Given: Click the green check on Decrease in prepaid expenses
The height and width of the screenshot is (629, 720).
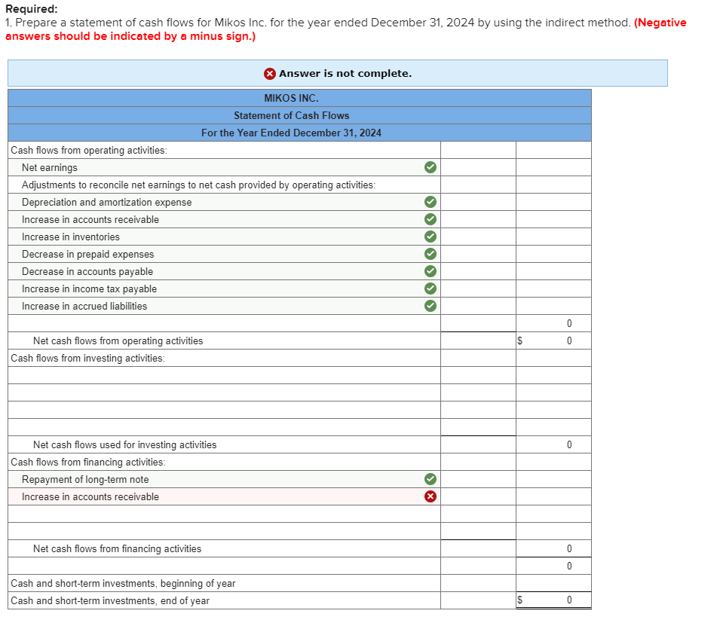Looking at the screenshot, I should click(x=430, y=254).
